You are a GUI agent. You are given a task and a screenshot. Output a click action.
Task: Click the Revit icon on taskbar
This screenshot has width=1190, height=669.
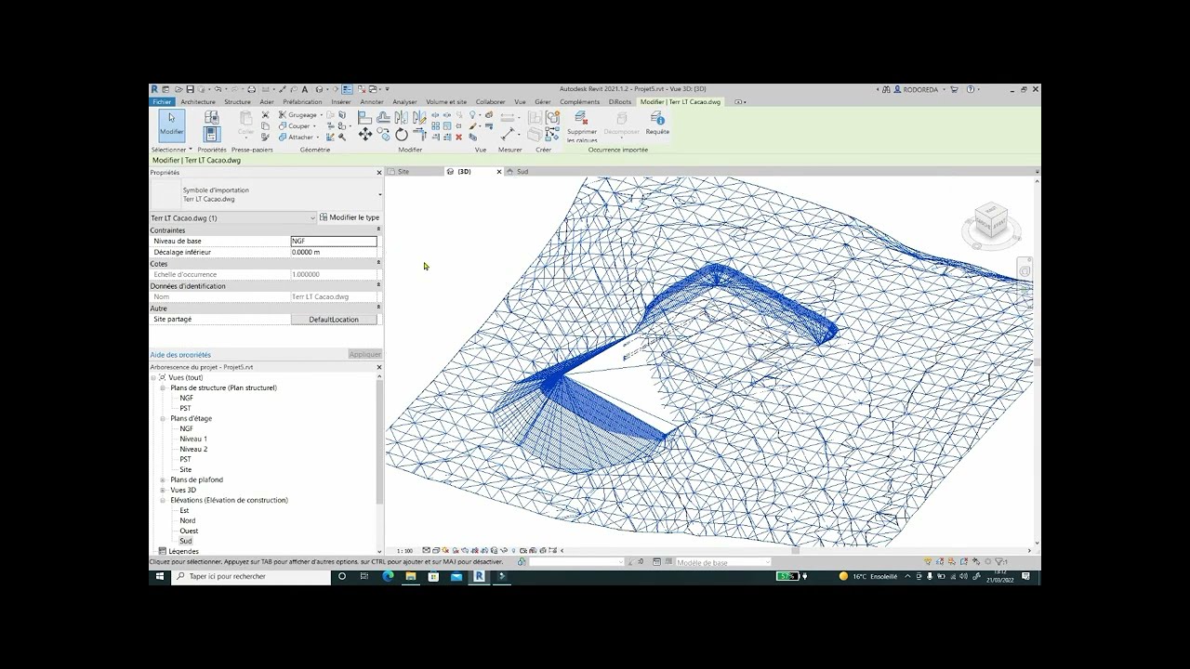[x=479, y=576]
